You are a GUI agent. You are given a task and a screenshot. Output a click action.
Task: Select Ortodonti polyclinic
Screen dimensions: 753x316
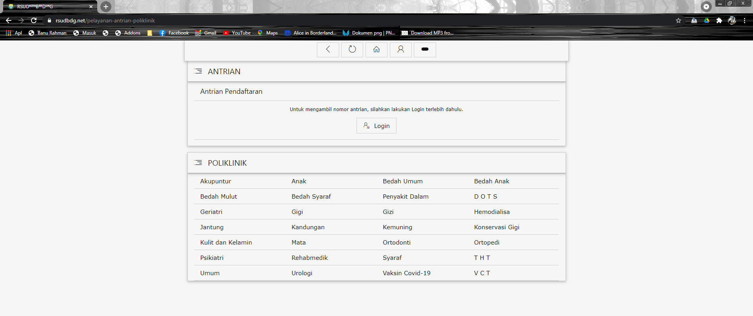pos(397,243)
